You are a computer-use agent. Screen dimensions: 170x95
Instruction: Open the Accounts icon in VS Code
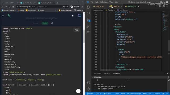point(88,83)
